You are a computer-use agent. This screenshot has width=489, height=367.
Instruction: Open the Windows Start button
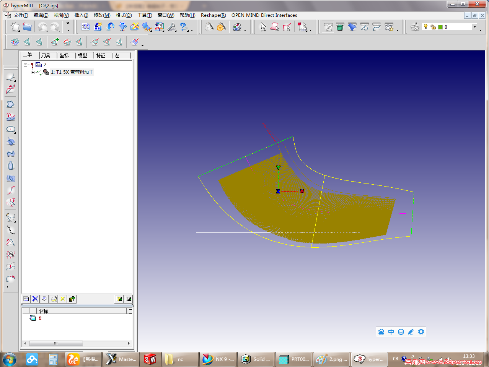[x=10, y=359]
